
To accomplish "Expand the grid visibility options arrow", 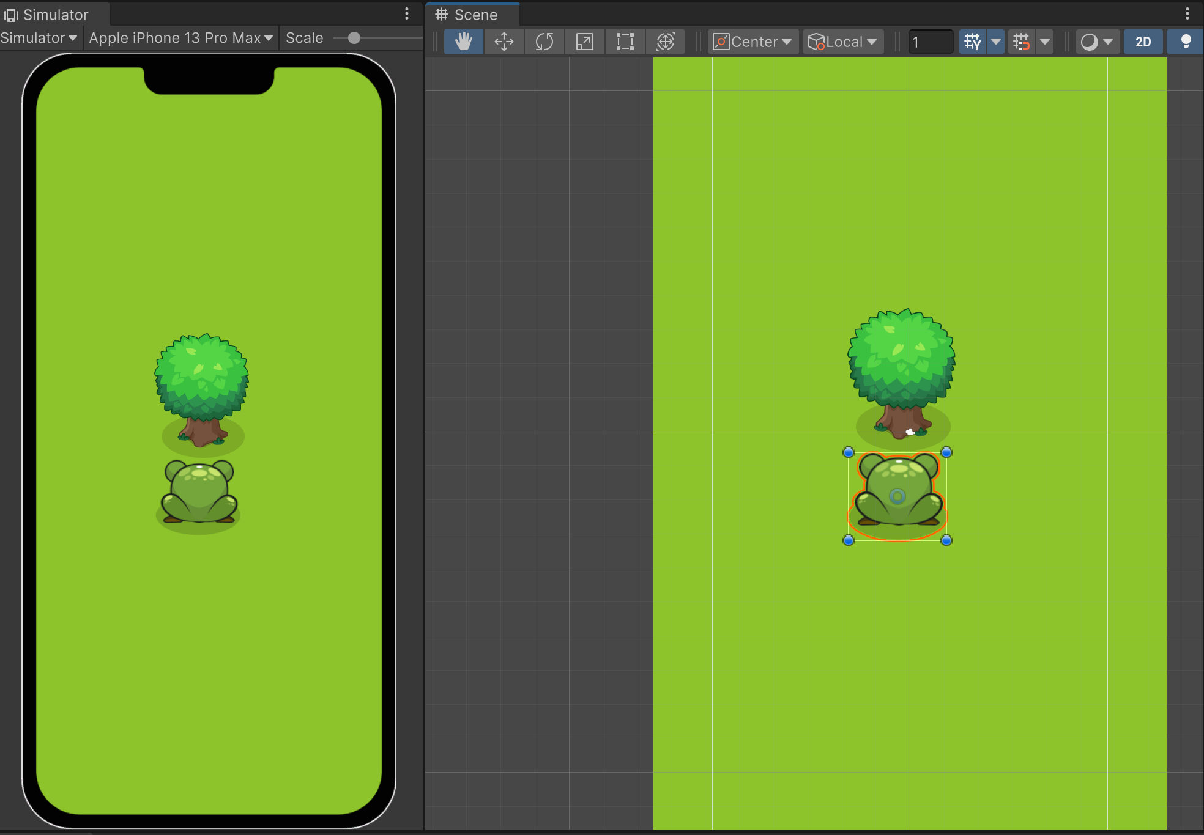I will tap(996, 42).
